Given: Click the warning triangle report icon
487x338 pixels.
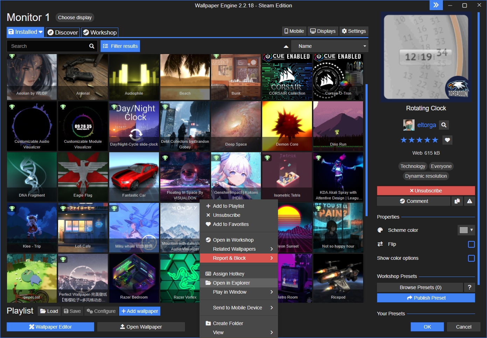Looking at the screenshot, I should [x=469, y=201].
